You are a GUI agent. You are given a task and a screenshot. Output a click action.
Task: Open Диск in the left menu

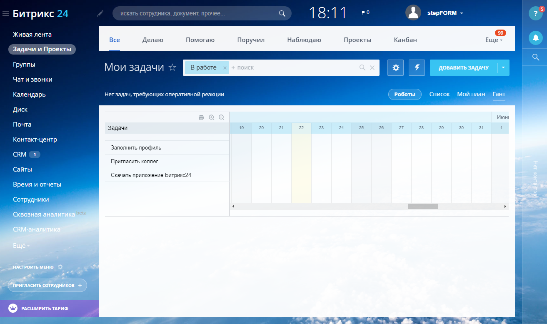tap(20, 110)
